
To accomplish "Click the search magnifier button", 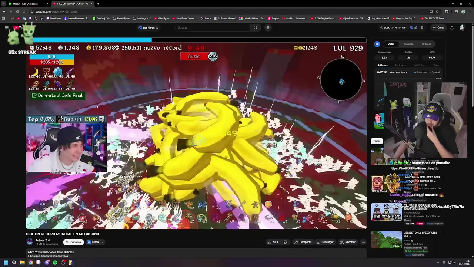I will (255, 27).
